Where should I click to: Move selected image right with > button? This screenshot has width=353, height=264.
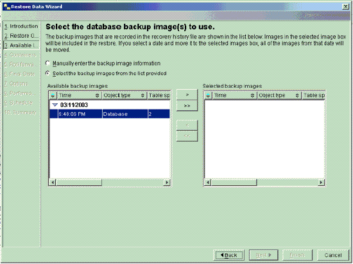pos(187,95)
